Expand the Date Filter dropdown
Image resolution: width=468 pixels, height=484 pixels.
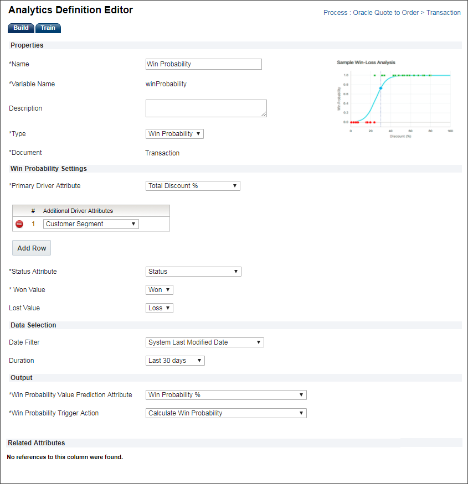point(204,342)
